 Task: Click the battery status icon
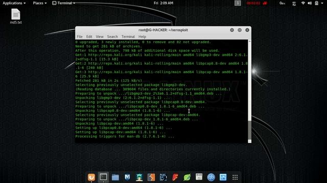(317, 3)
